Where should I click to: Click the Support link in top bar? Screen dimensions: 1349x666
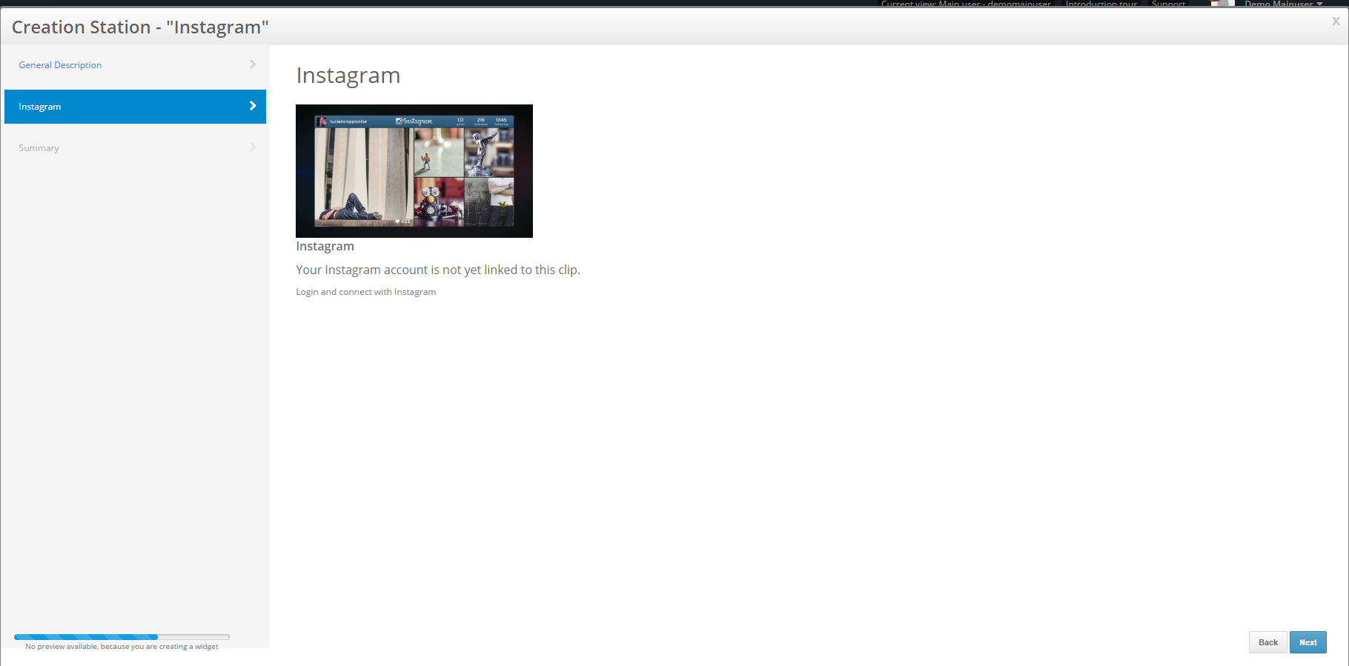click(1168, 4)
